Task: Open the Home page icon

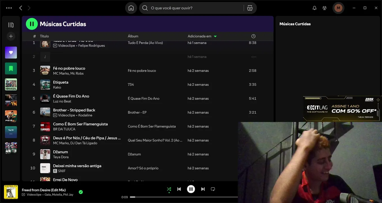Action: [131, 8]
